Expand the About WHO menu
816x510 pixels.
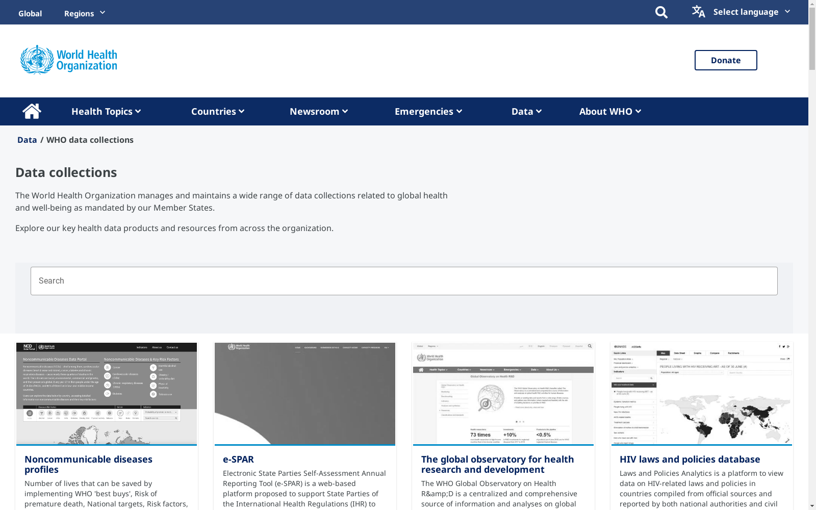pyautogui.click(x=610, y=111)
